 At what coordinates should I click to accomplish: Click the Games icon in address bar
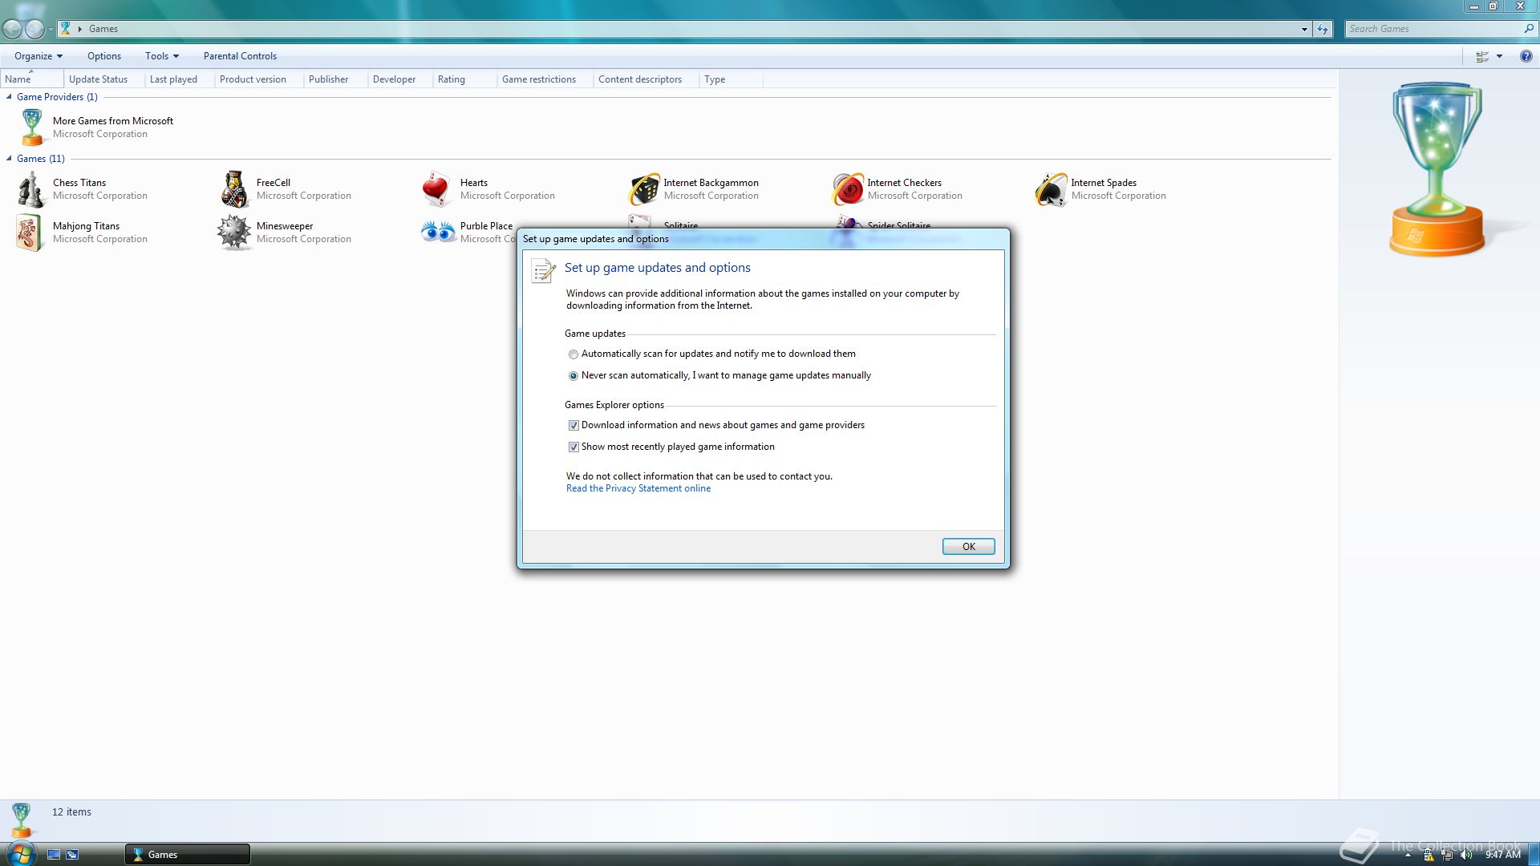[x=66, y=28]
